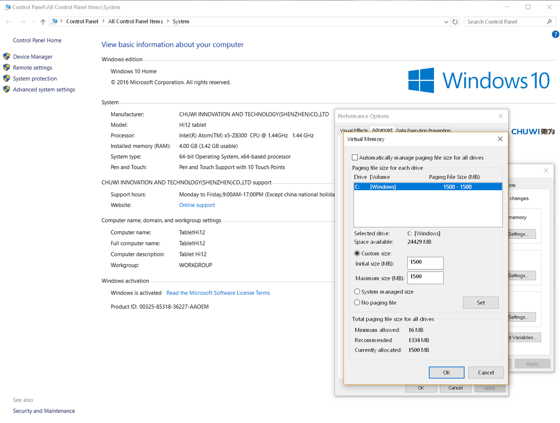Close the System Properties window behind

[x=546, y=171]
